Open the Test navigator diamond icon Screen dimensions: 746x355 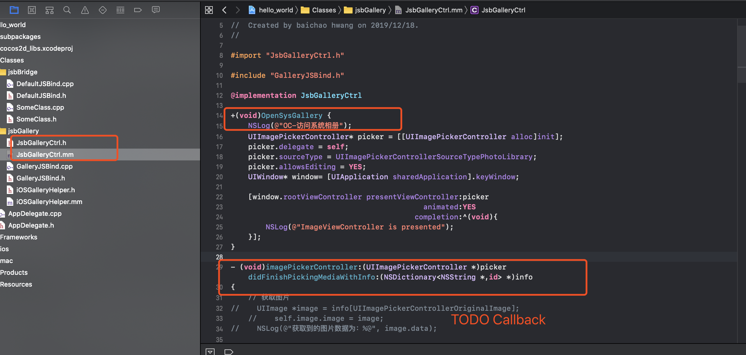pos(103,10)
